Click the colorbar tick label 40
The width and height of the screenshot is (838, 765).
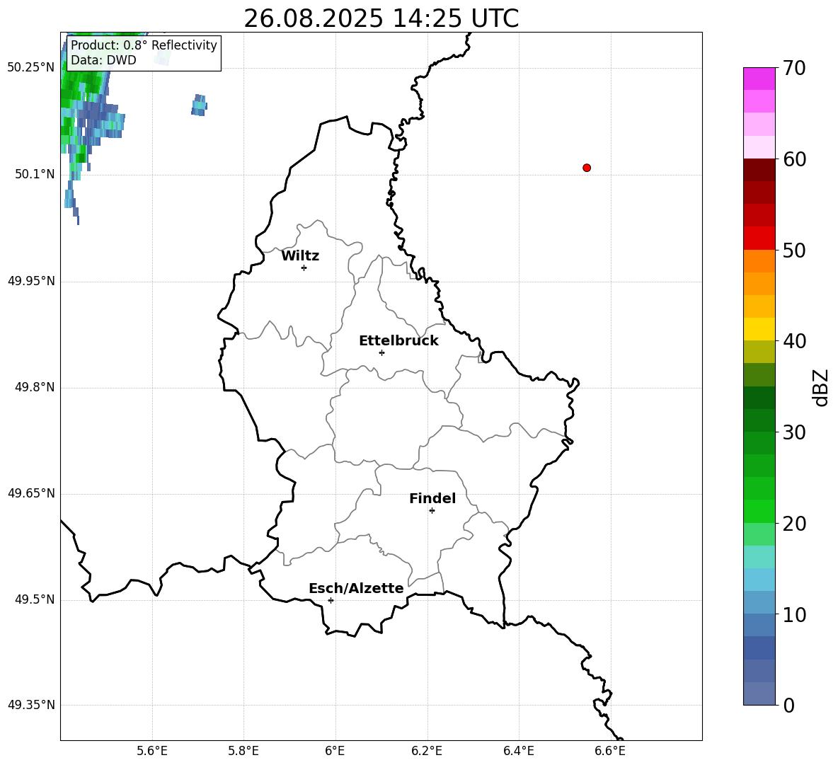click(794, 341)
